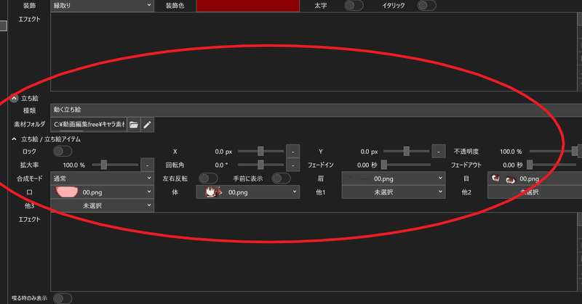Image resolution: width=582 pixels, height=304 pixels.
Task: Open the 装飾 縁取り dropdown
Action: coord(102,6)
